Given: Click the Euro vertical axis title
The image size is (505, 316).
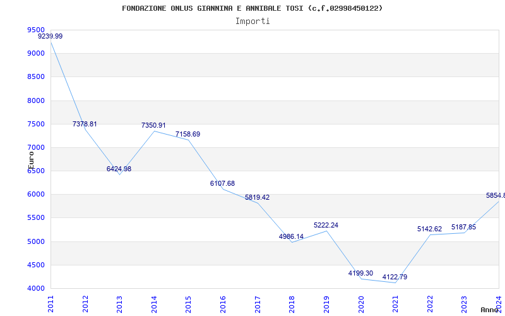Looking at the screenshot, I should (x=31, y=161).
